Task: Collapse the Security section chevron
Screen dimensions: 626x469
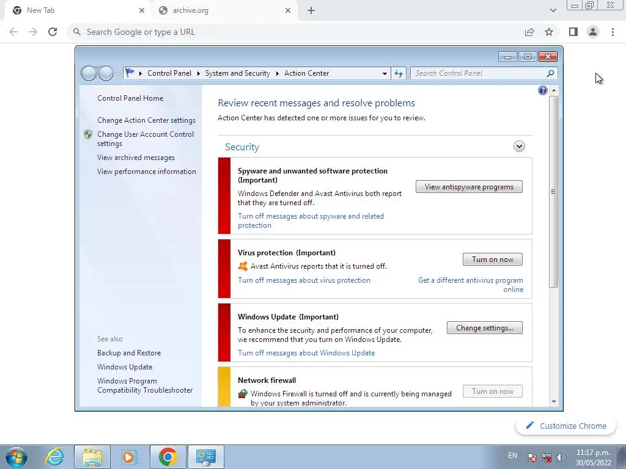Action: [x=519, y=147]
